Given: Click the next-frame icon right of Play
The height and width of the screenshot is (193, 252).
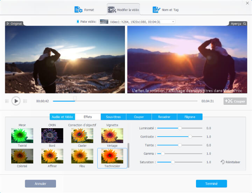Looking at the screenshot, I should (x=25, y=101).
